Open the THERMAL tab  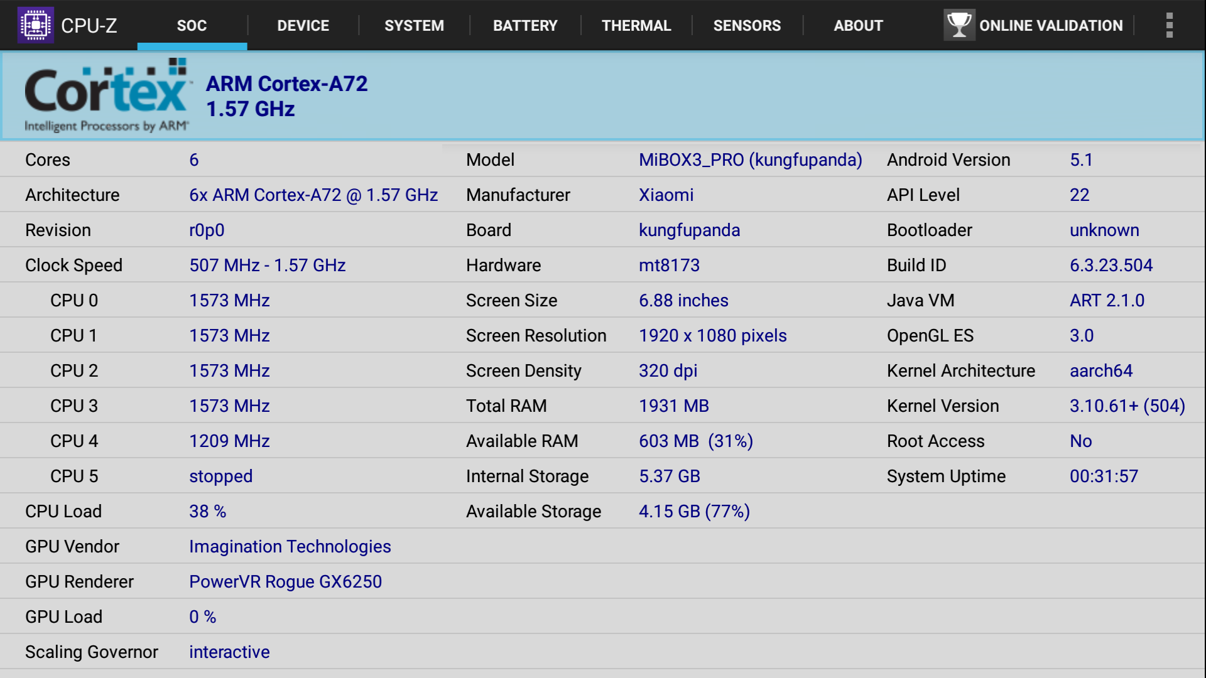tap(636, 24)
